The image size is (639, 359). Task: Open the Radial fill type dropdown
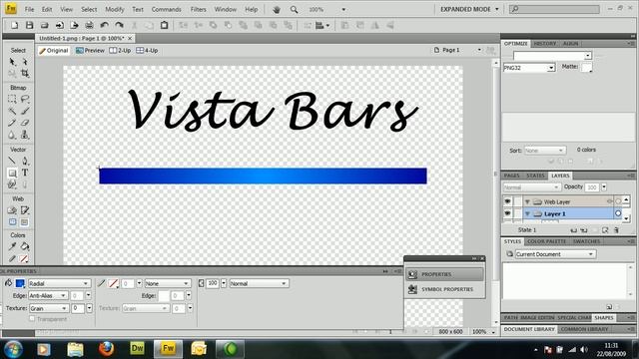59,283
